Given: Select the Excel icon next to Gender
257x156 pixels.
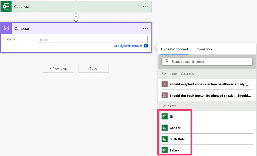Looking at the screenshot, I should click(x=164, y=128).
